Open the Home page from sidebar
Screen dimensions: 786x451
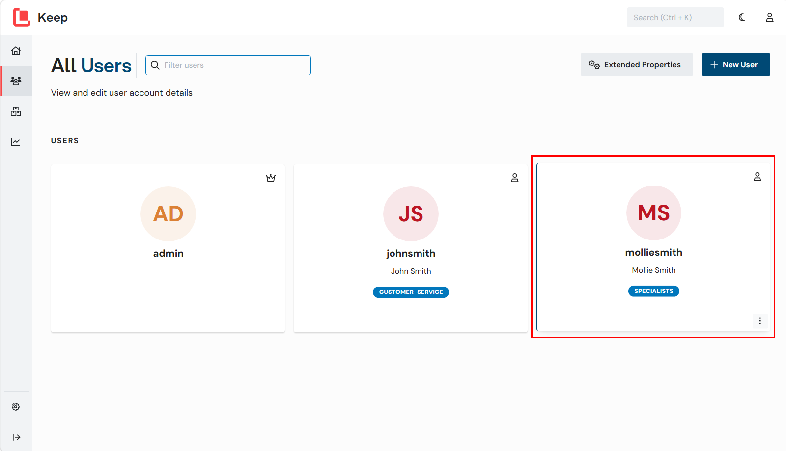(x=16, y=51)
